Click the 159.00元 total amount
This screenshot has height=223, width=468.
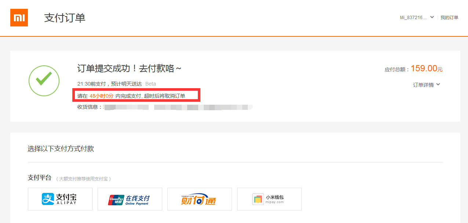point(427,68)
